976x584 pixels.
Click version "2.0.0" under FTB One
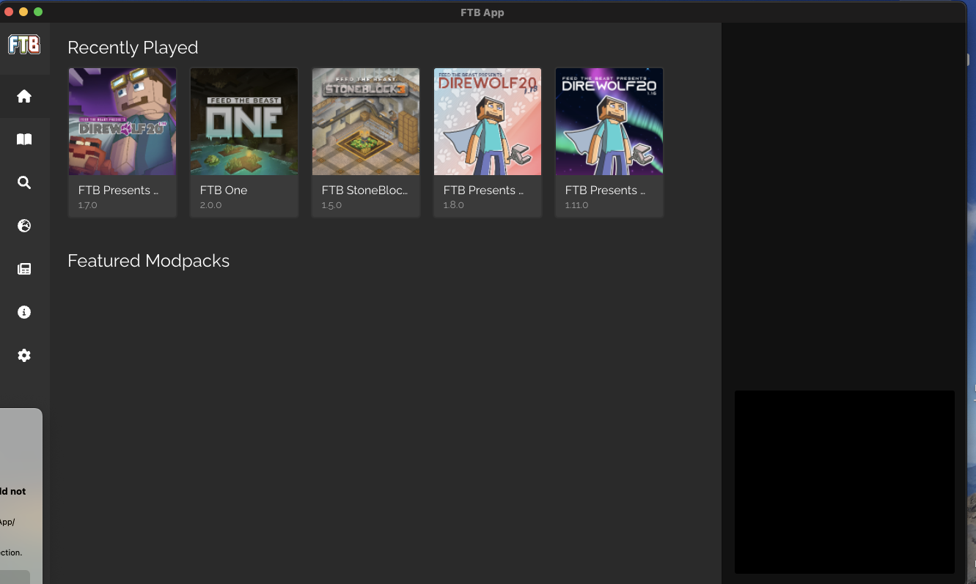point(210,205)
